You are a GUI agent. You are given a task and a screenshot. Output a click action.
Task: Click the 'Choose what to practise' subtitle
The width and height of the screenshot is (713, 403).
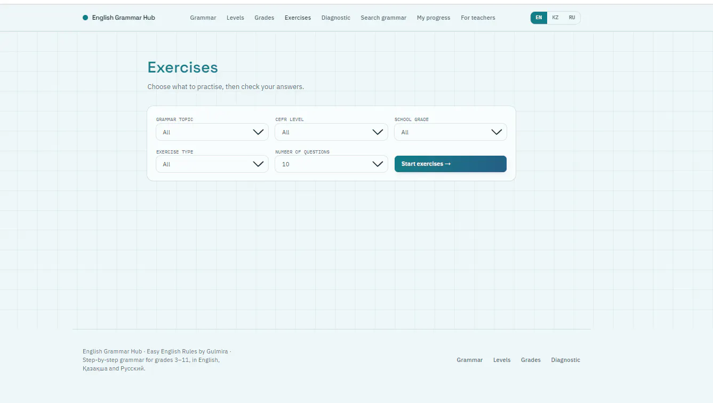pyautogui.click(x=226, y=86)
